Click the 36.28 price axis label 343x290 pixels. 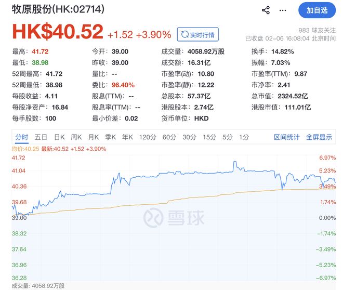pos(19,278)
